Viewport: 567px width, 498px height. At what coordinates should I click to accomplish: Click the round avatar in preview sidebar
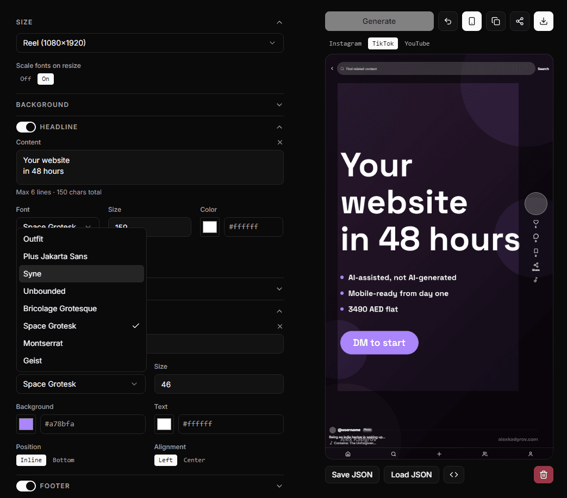pyautogui.click(x=535, y=204)
